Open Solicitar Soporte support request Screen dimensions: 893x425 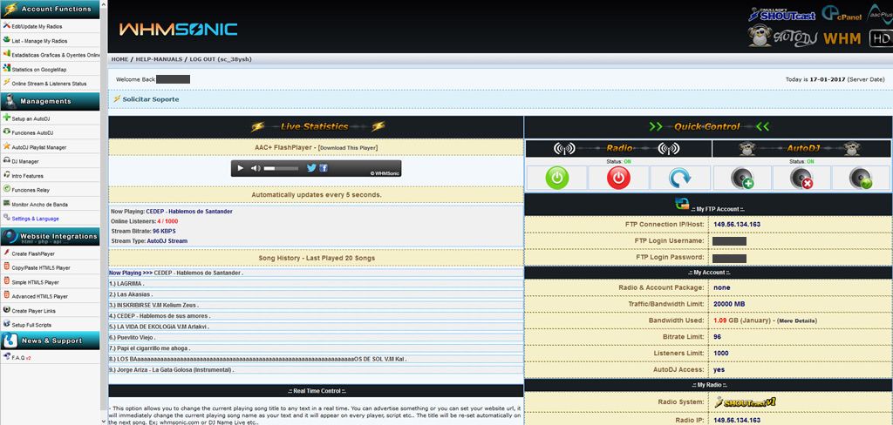point(150,99)
